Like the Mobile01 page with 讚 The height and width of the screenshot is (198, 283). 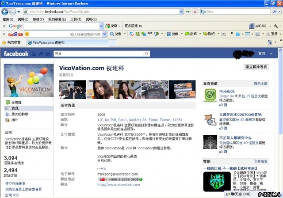point(223,105)
